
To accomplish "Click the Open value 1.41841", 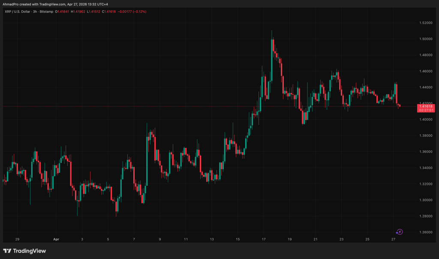I will pyautogui.click(x=63, y=12).
